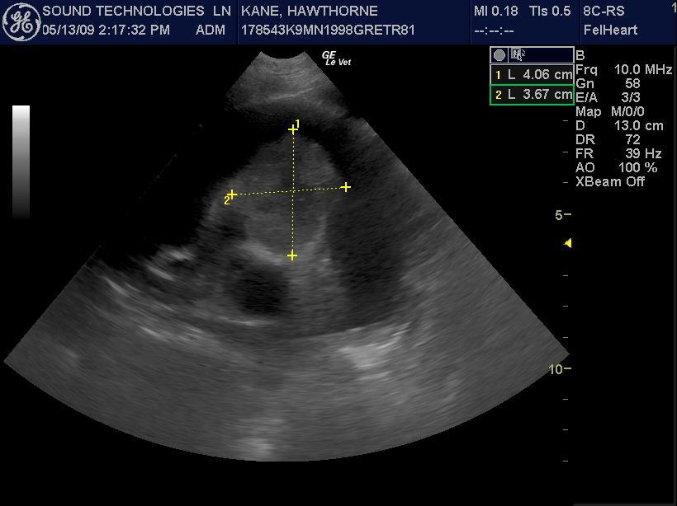Click the top caliper cross of measurement 1

(293, 129)
